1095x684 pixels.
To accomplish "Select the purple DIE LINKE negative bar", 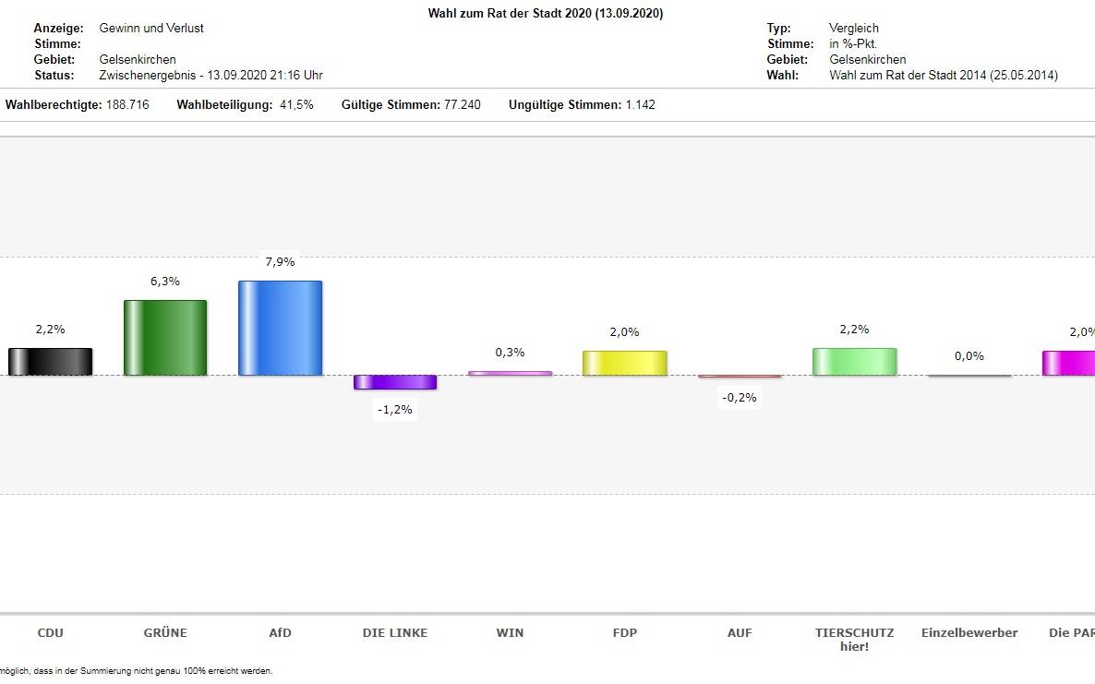I will (395, 382).
